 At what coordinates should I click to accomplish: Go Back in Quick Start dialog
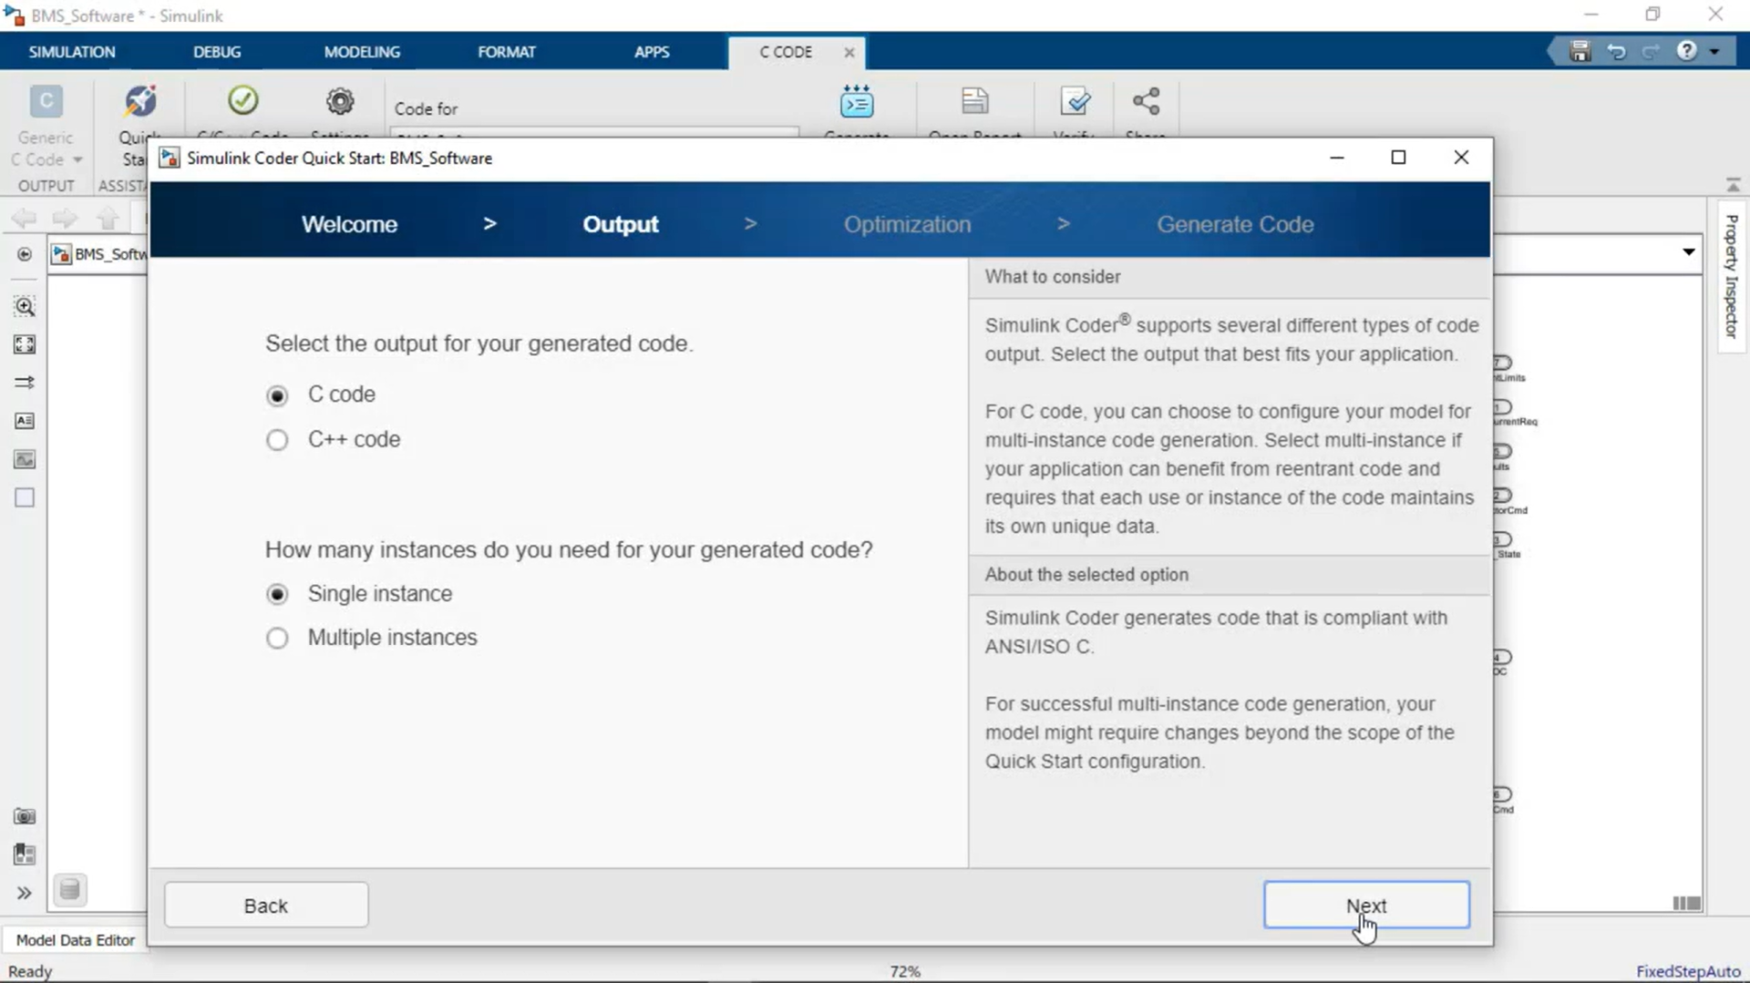tap(266, 906)
